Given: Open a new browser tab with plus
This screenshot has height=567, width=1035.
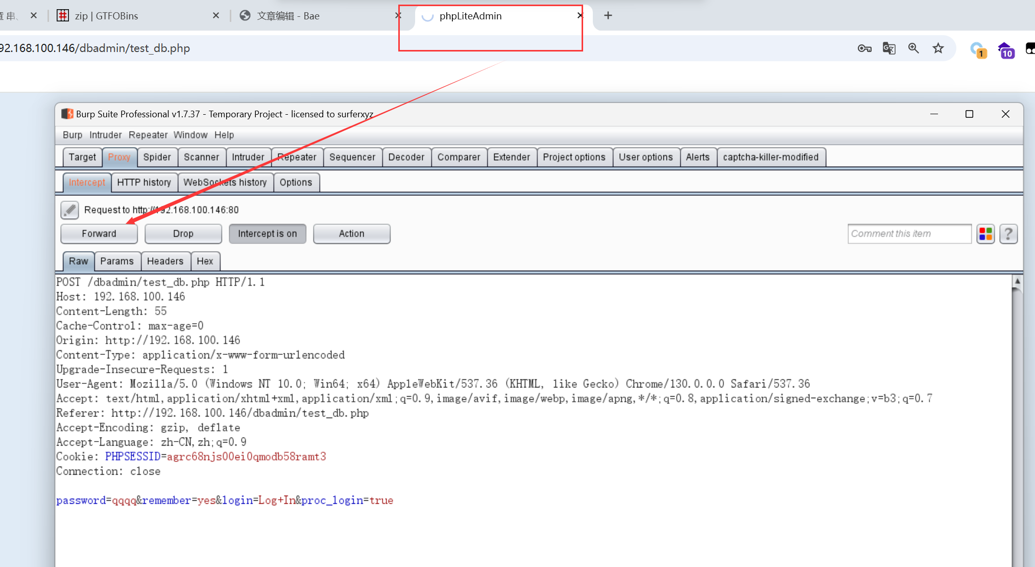Looking at the screenshot, I should 608,15.
